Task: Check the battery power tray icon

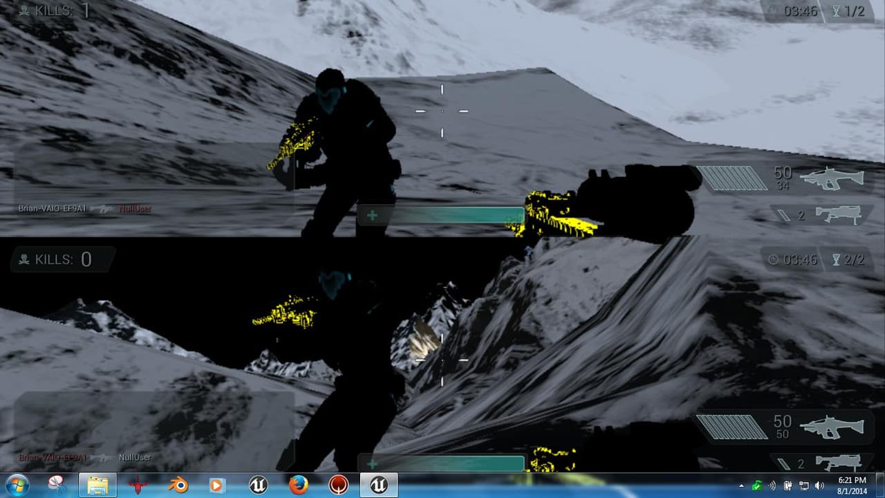Action: pos(788,486)
